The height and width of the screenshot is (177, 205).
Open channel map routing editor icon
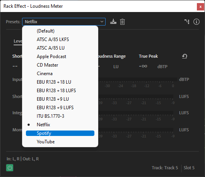coord(187,22)
